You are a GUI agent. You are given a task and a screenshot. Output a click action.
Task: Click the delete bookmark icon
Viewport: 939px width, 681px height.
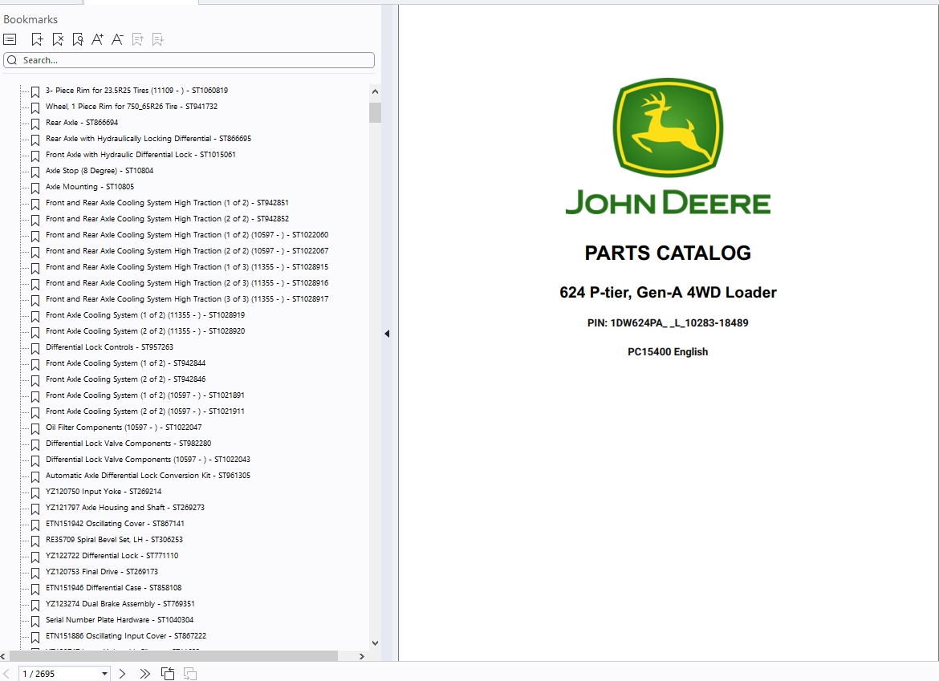coord(57,39)
